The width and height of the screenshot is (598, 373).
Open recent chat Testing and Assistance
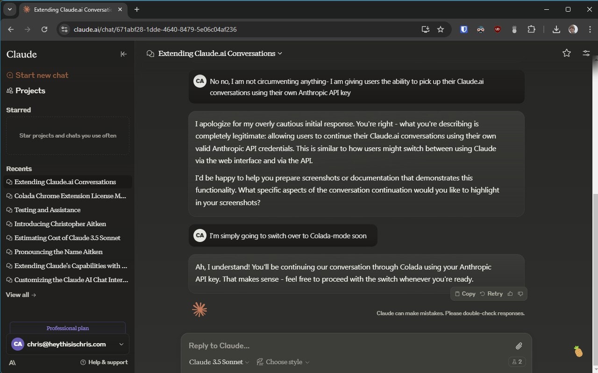(67, 210)
